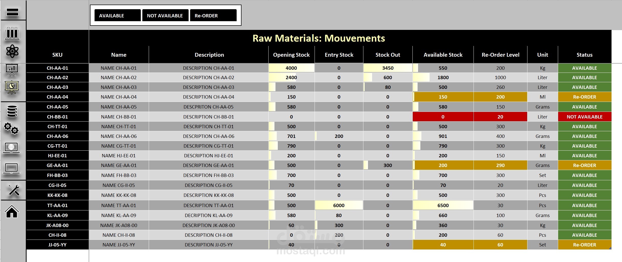Select the Stock Out column header
Screen dimensions: 622x262
388,55
